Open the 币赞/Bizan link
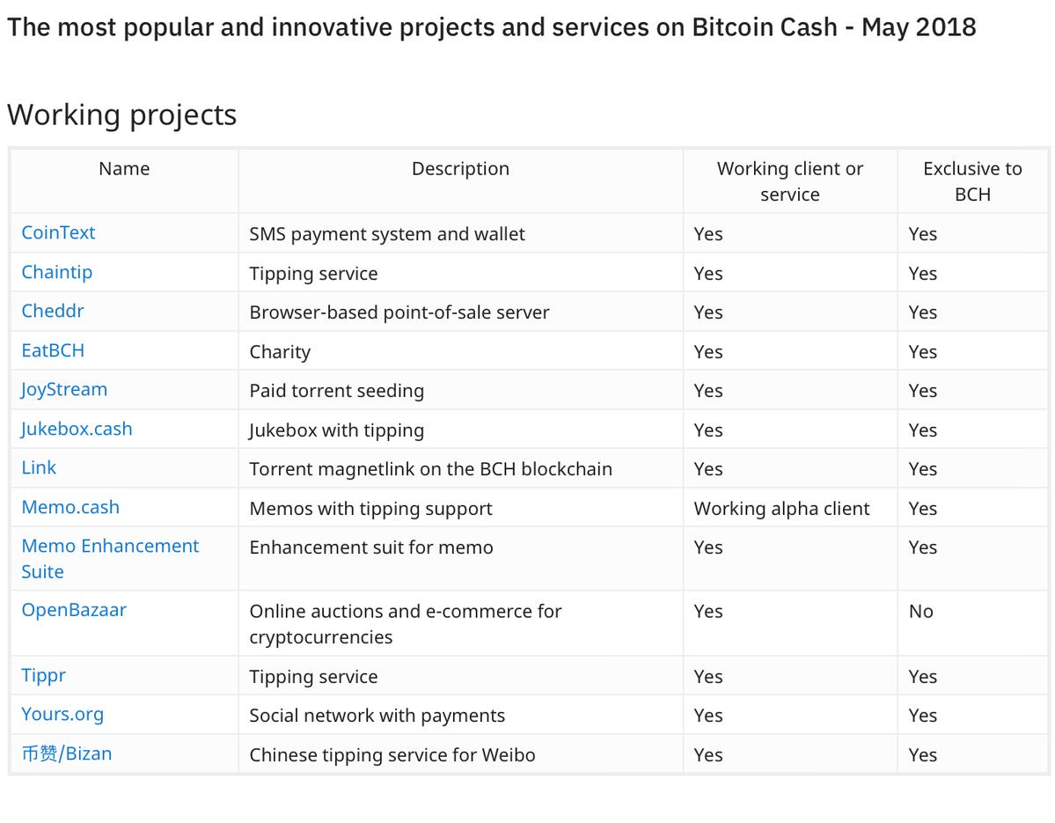This screenshot has height=823, width=1055. [67, 753]
